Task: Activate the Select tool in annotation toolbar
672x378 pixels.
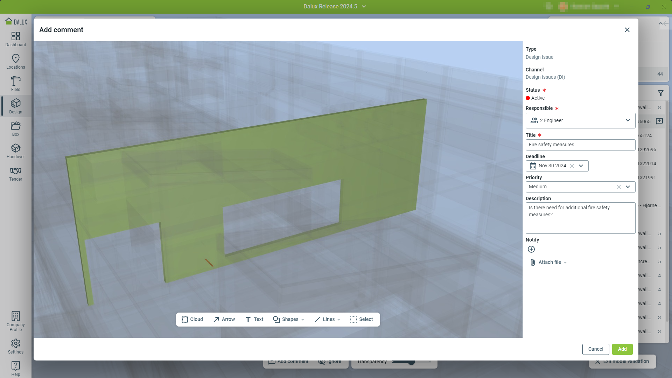Action: pos(362,319)
